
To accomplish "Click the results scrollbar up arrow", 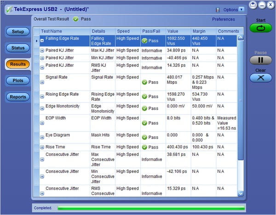I will [x=241, y=38].
